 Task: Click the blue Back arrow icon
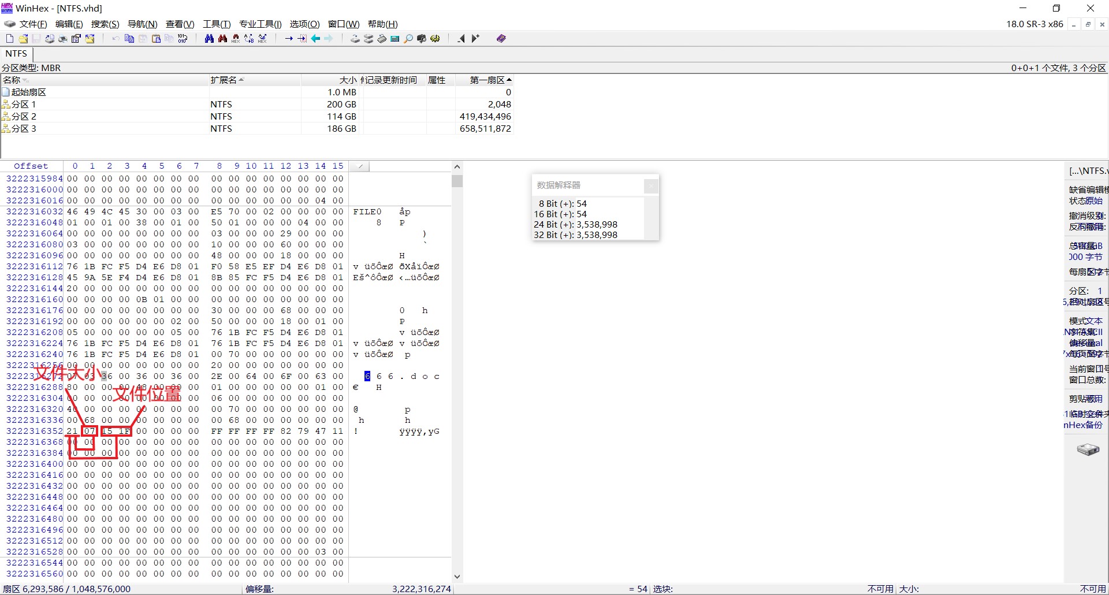[315, 39]
